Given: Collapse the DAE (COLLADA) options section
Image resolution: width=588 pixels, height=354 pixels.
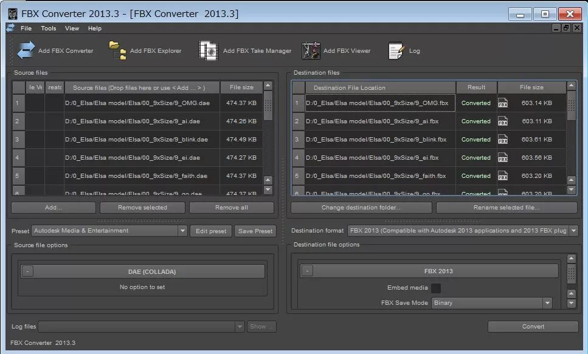Looking at the screenshot, I should point(28,271).
